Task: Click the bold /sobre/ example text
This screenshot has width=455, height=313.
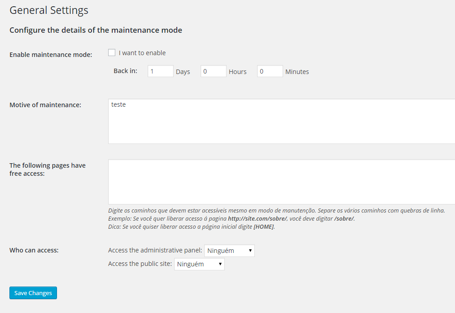Action: click(x=344, y=219)
